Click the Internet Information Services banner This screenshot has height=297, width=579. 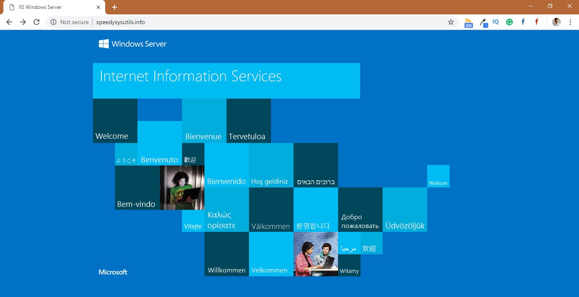[x=226, y=80]
